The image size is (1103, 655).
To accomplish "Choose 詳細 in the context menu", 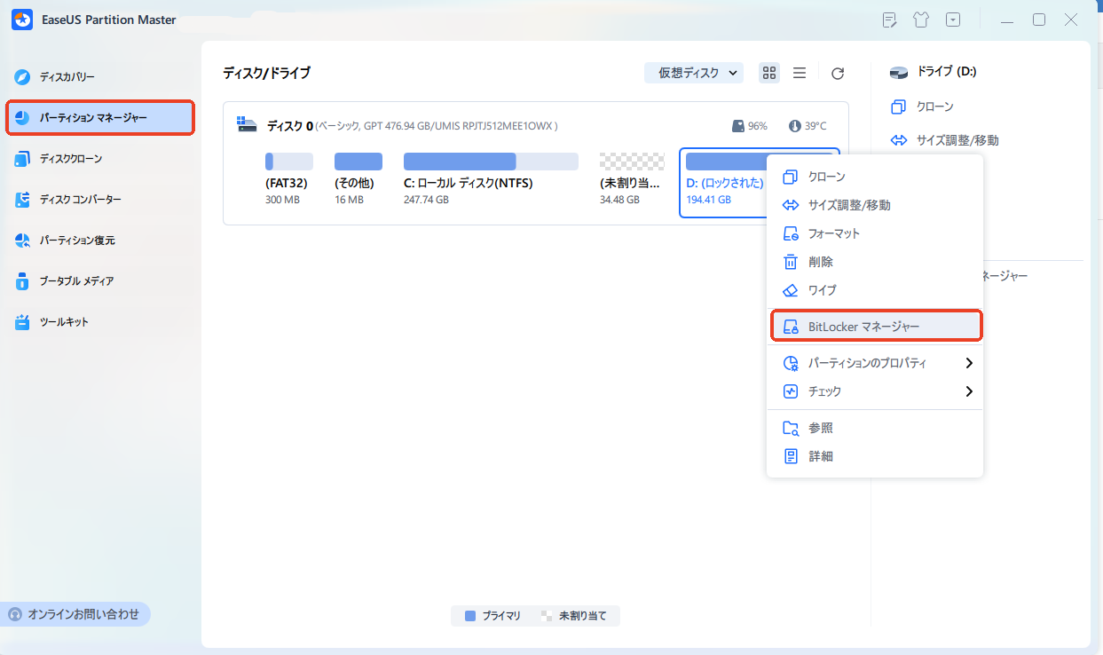I will tap(875, 456).
